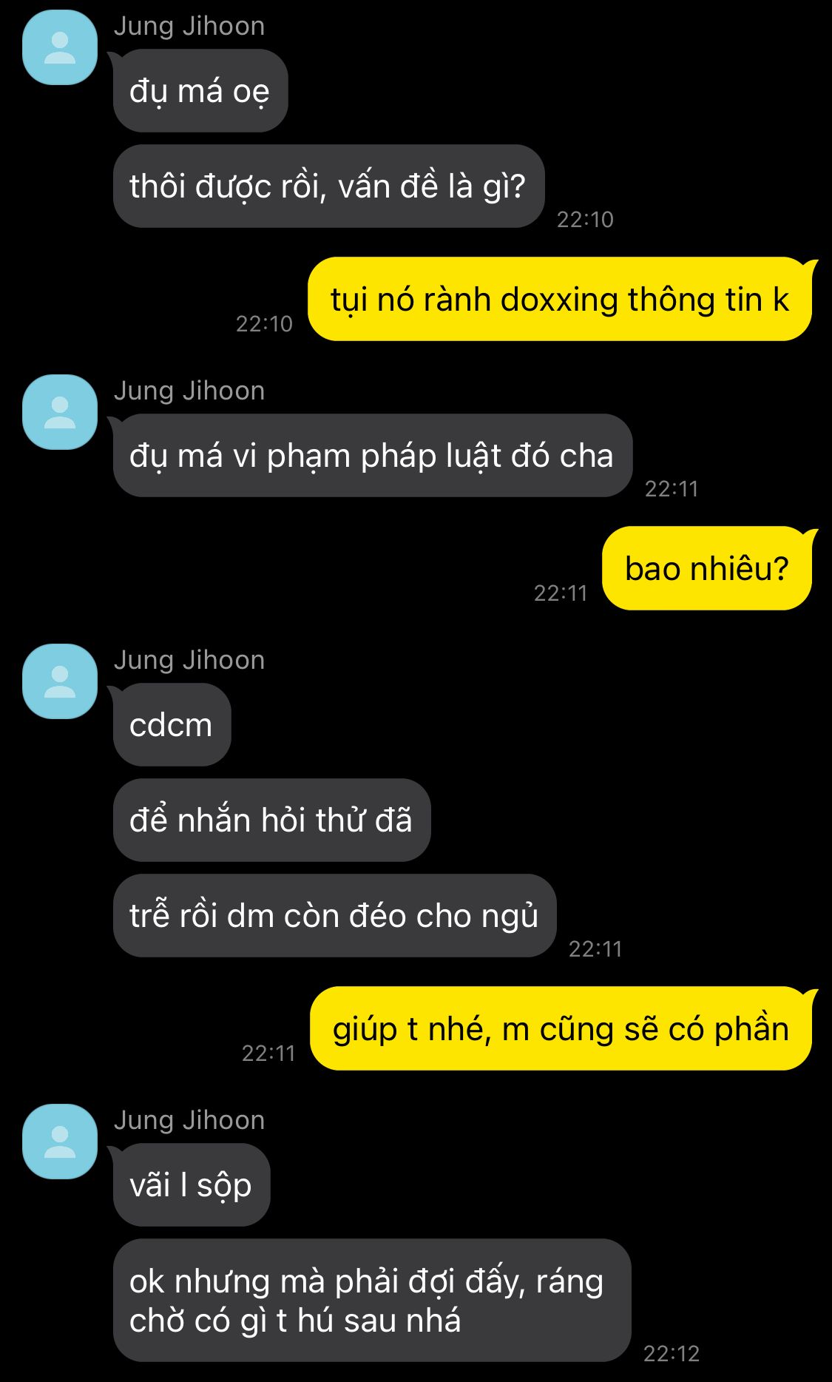Tap the yellow 'bao nhiêu?' message
This screenshot has height=1382, width=832.
[707, 569]
